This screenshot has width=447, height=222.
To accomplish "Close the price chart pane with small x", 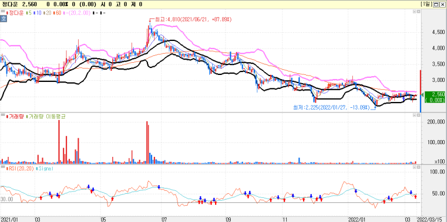I will [x=418, y=12].
